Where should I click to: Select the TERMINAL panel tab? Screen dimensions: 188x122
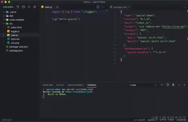[x=92, y=85]
